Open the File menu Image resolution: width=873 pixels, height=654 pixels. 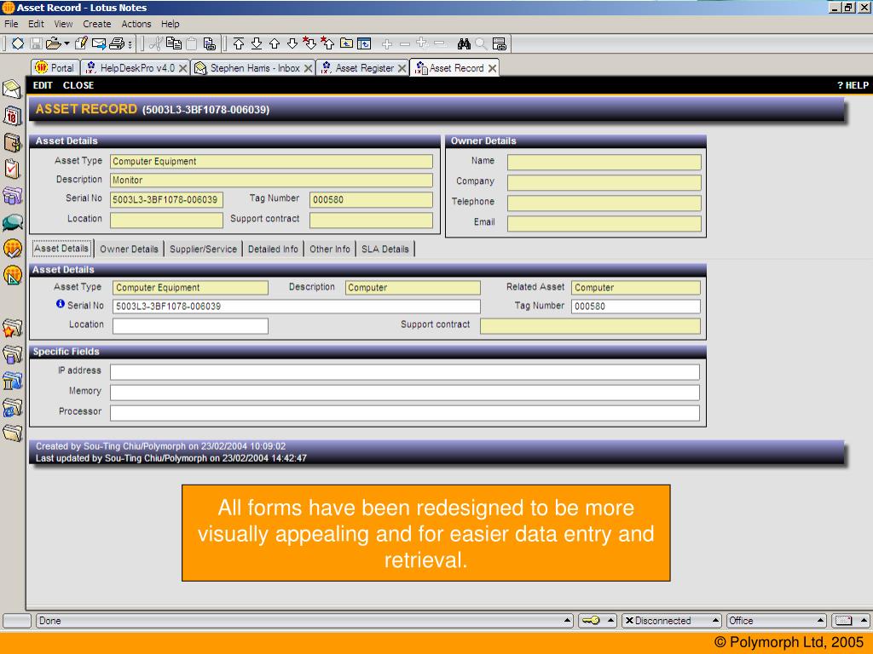point(11,24)
